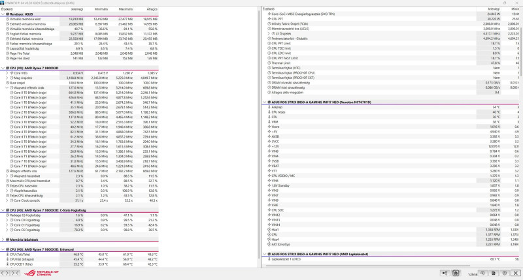The height and width of the screenshot is (280, 523).
Task: Select the Átlagos effektív óra row
Action: pos(79,171)
